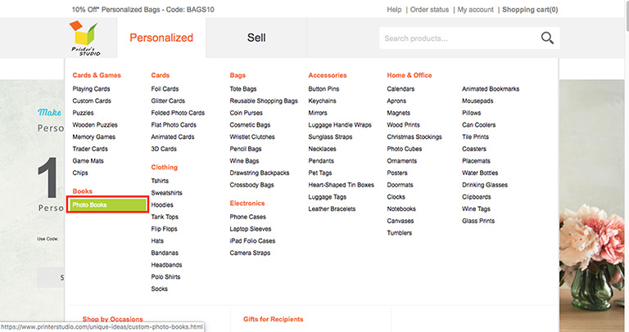The width and height of the screenshot is (629, 332).
Task: Choose Tshirts under Clothing
Action: coord(160,181)
